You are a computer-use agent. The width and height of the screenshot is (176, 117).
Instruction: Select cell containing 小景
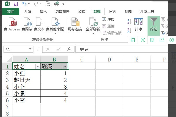point(26,94)
